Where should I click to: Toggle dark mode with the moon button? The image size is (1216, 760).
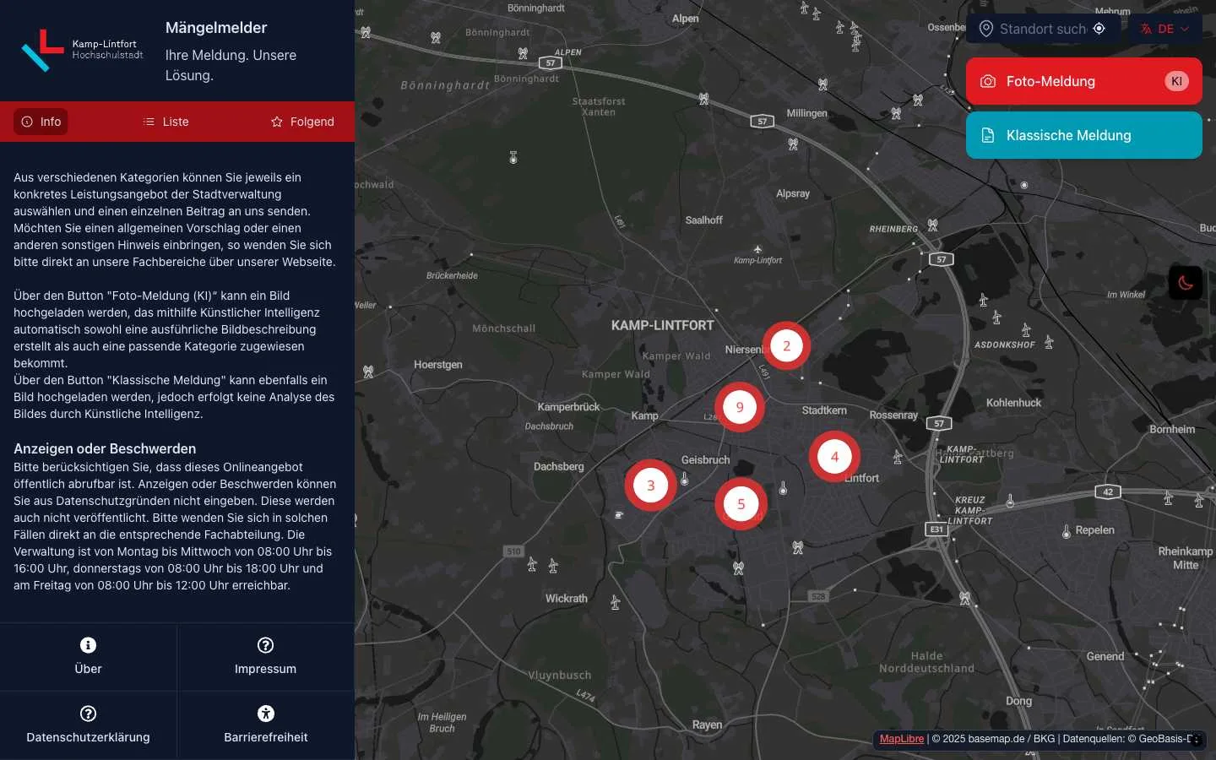pyautogui.click(x=1186, y=283)
